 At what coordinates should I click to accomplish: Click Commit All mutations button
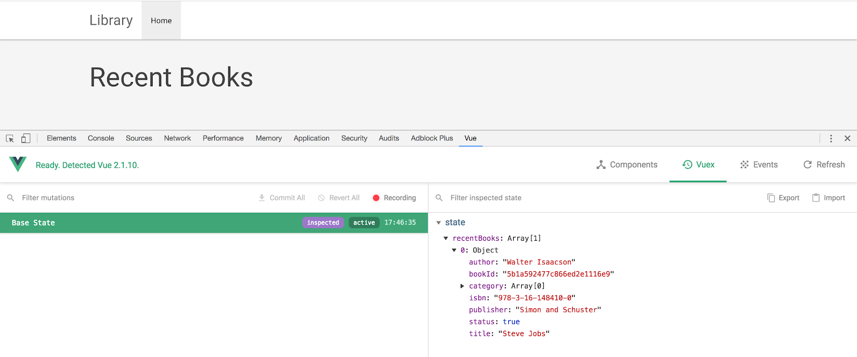pyautogui.click(x=282, y=198)
